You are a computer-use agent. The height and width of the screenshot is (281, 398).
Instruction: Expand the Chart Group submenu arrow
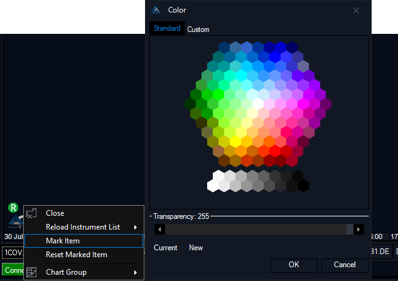136,272
